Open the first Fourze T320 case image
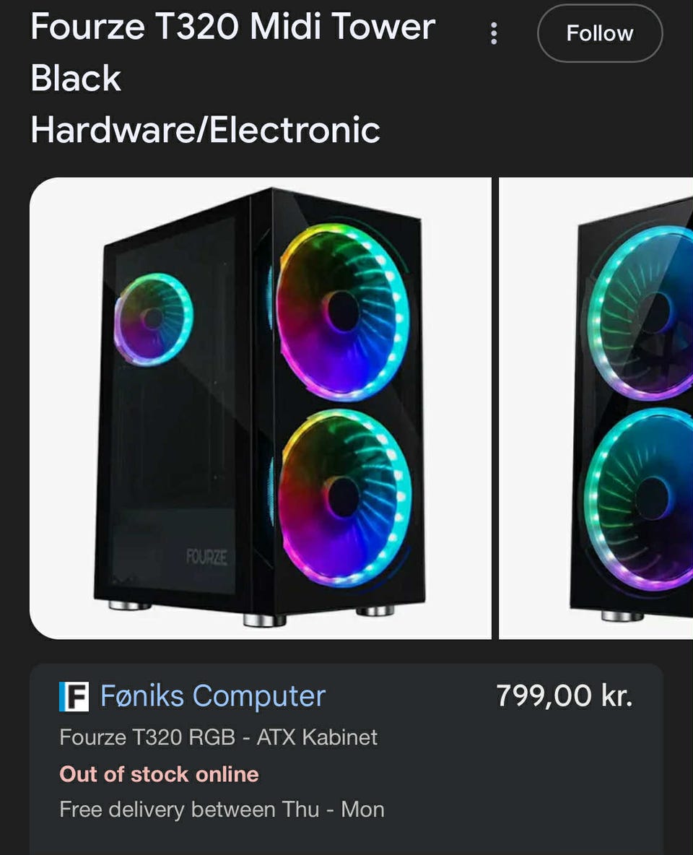Viewport: 693px width, 855px height. pos(261,408)
